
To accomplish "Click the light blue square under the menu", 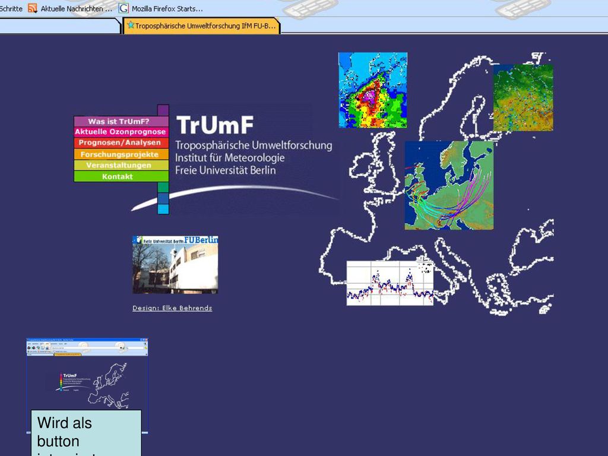I will [163, 209].
